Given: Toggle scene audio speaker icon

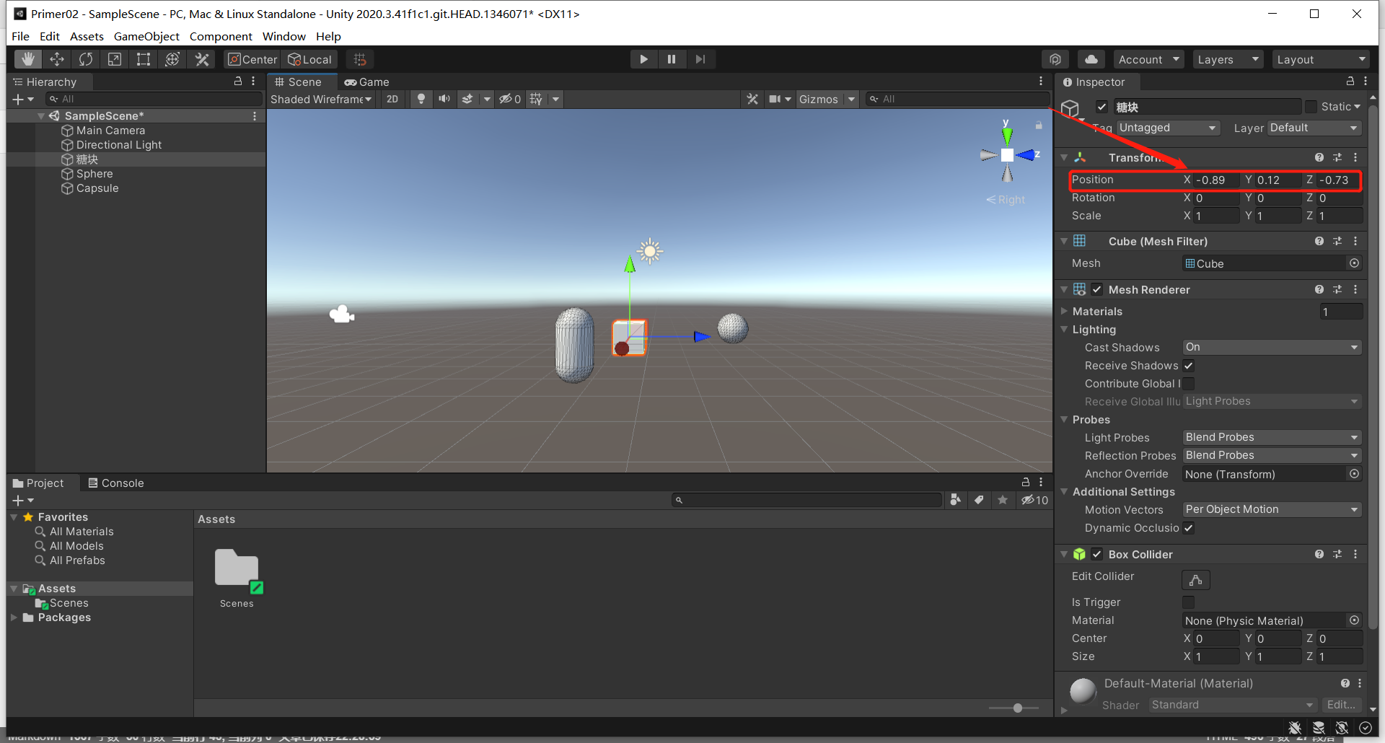Looking at the screenshot, I should (x=444, y=99).
